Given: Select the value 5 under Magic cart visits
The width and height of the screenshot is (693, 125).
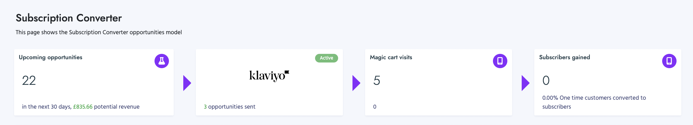Looking at the screenshot, I should click(377, 81).
